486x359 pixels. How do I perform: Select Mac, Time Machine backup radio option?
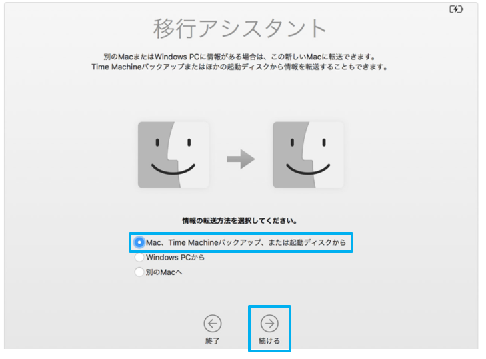click(x=139, y=242)
